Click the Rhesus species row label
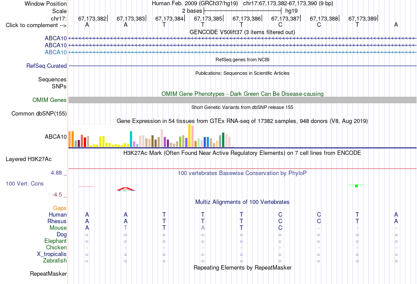 point(57,221)
